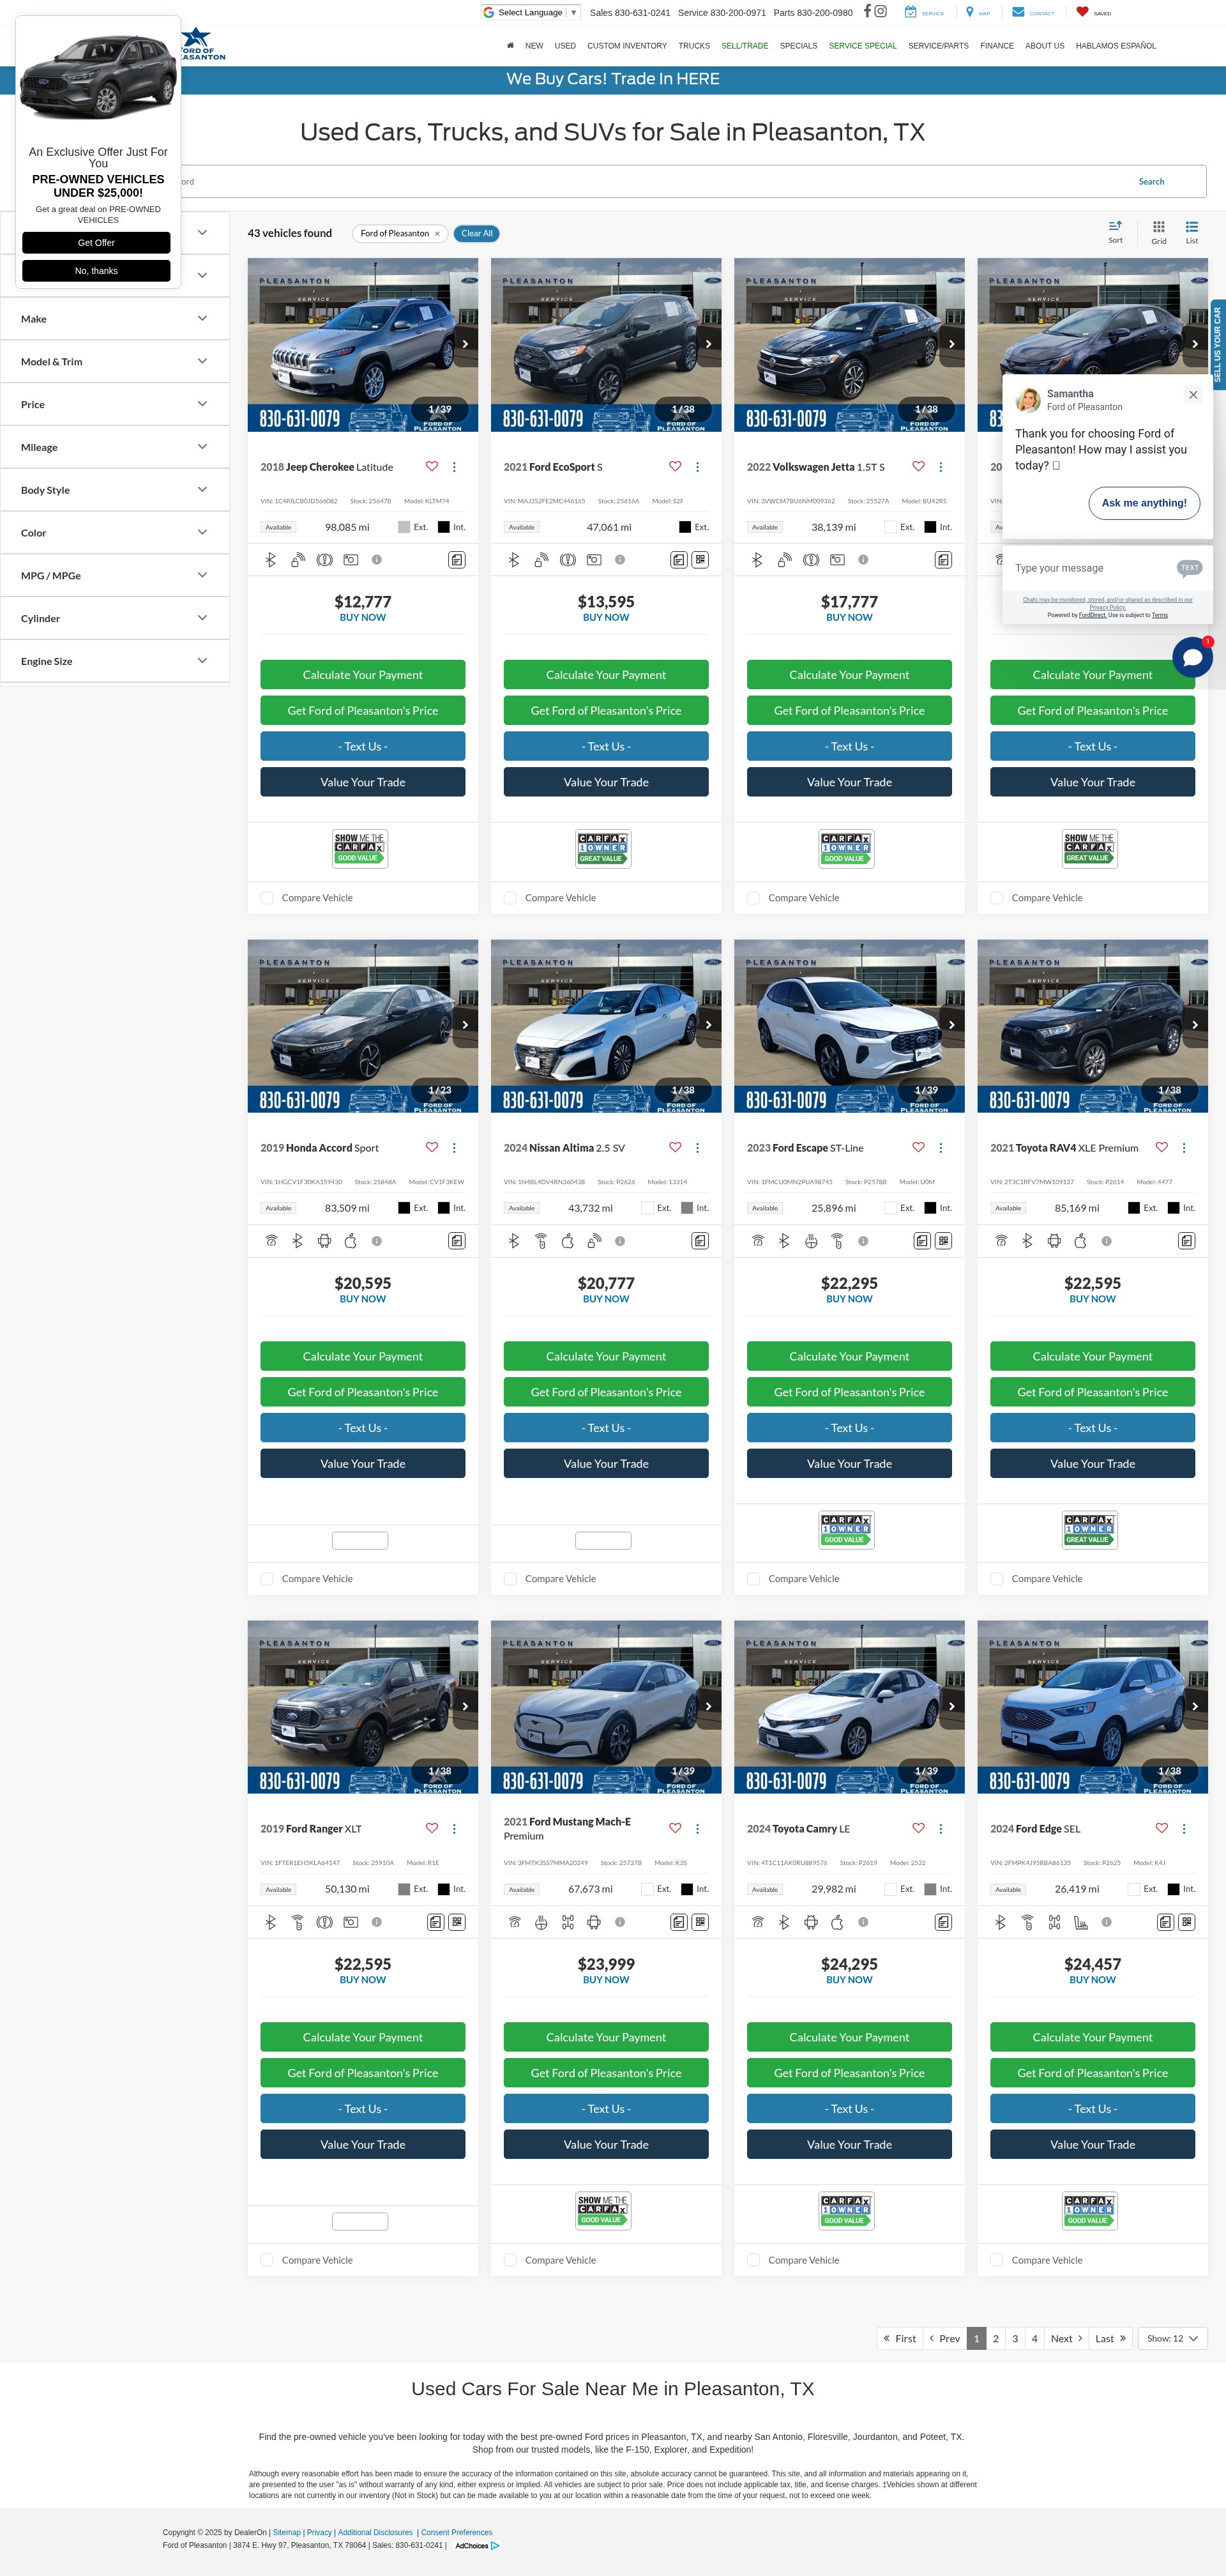Open the chat bubble launcher
Image resolution: width=1226 pixels, height=2576 pixels.
[1192, 657]
